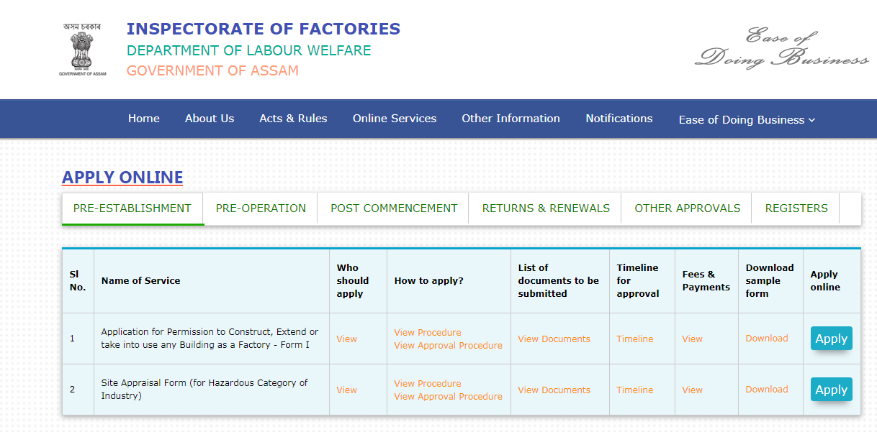Viewport: 877px width, 432px height.
Task: View Fees & Payments for Form I application
Action: point(691,339)
